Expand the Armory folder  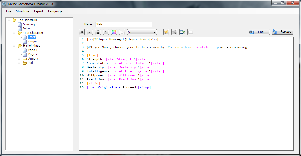[19, 59]
